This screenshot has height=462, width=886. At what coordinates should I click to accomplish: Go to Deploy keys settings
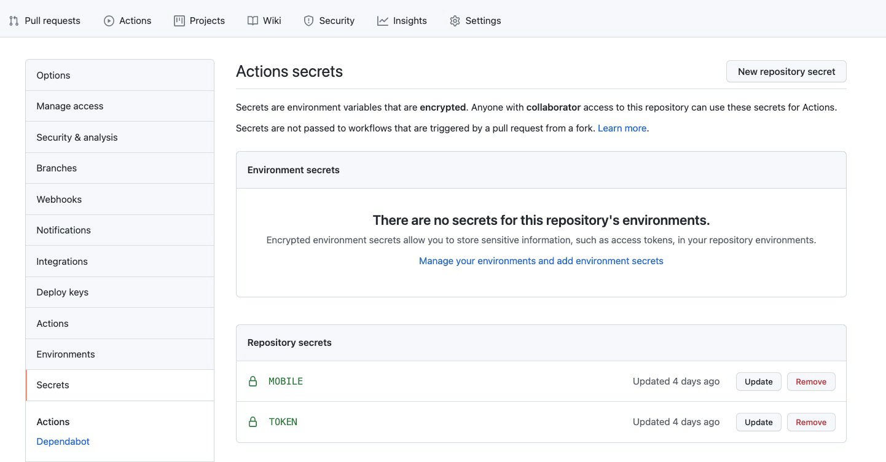point(63,292)
